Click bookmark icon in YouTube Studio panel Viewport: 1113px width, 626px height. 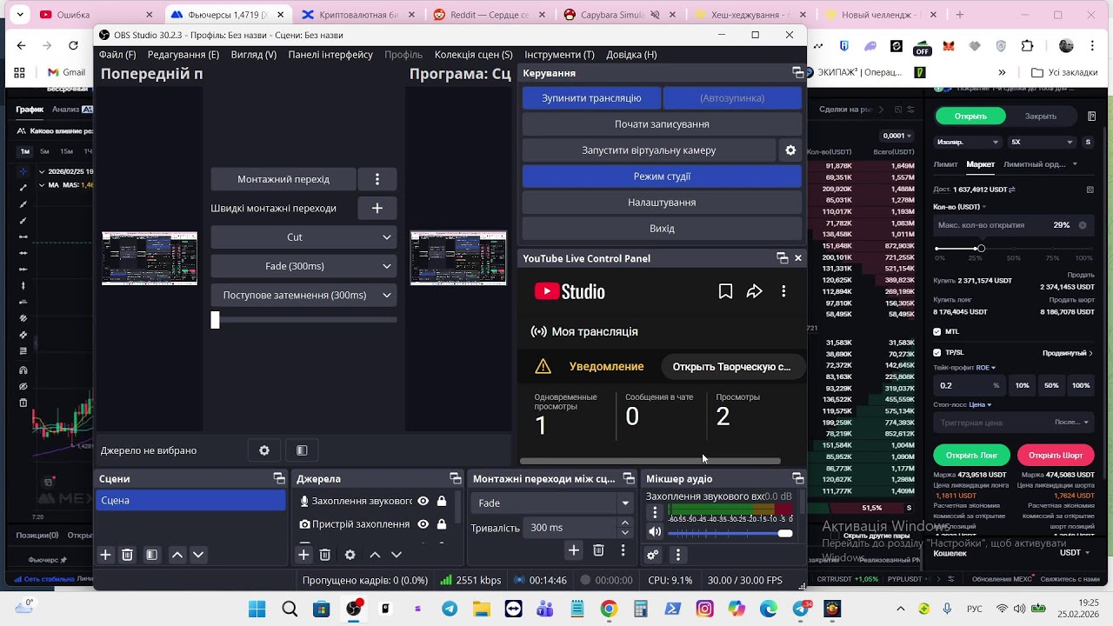[725, 292]
